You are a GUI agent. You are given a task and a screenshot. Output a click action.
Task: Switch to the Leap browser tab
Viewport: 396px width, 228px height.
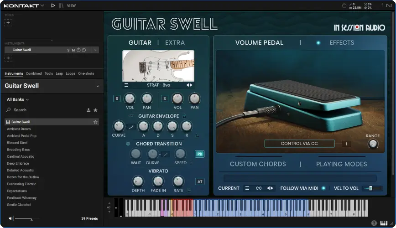point(59,73)
